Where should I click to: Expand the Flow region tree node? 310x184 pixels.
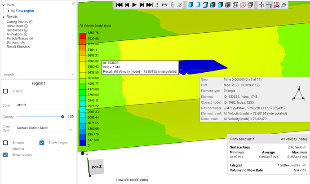pos(8,11)
